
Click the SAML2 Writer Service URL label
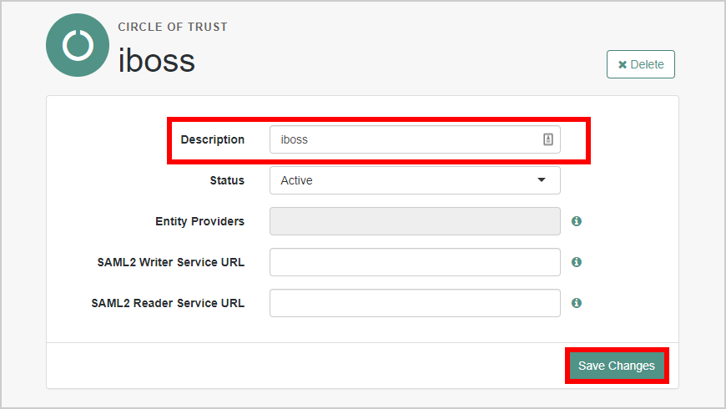[x=171, y=262]
